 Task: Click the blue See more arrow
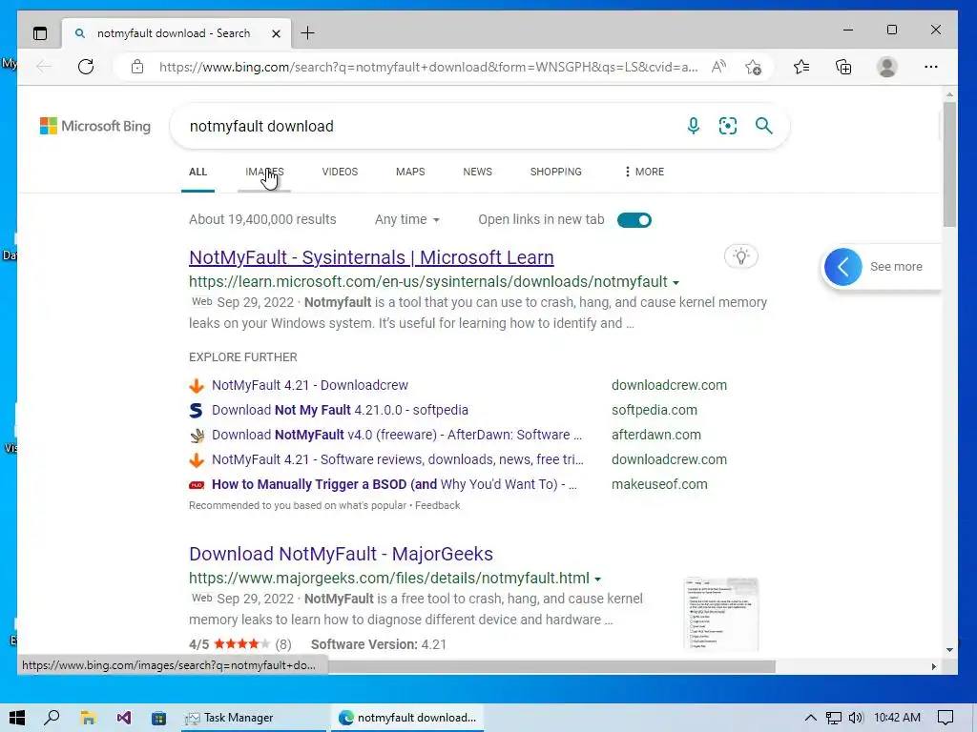coord(843,267)
